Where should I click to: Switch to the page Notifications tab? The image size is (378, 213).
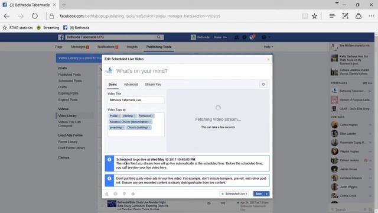point(107,47)
